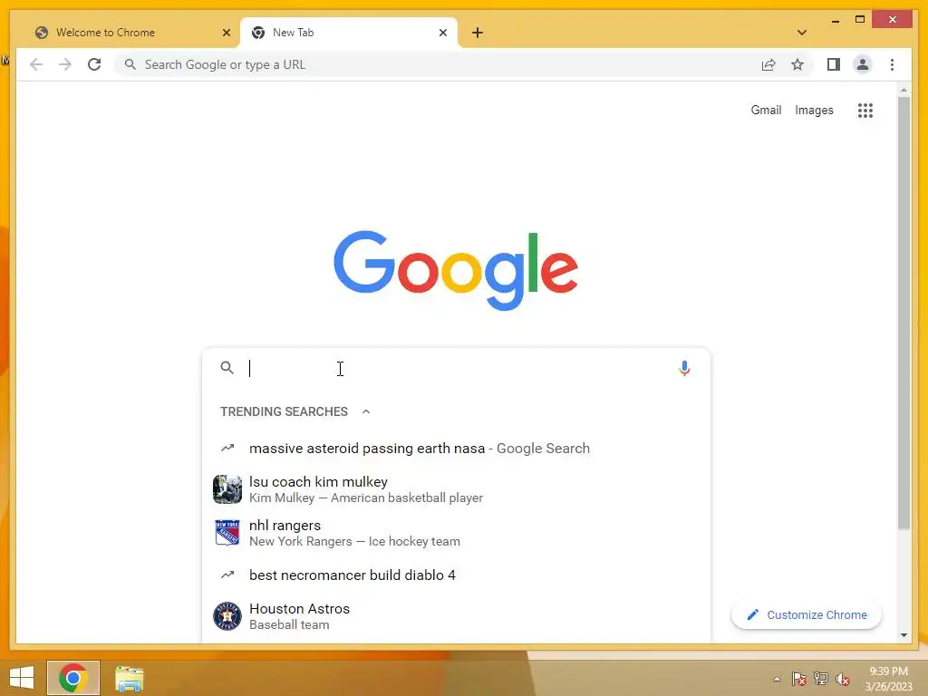
Task: Bookmark this tab with the star icon
Action: (x=797, y=64)
